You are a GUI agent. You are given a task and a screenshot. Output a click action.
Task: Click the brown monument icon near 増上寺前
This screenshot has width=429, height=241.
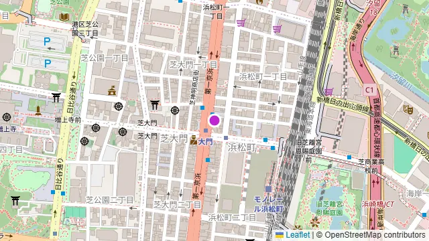[x=38, y=110]
